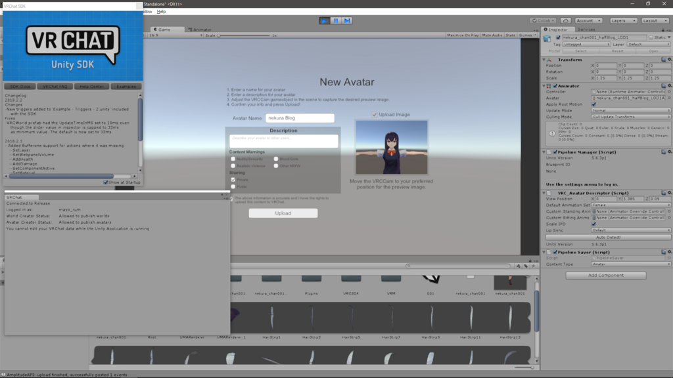Open Update Mode dropdown (Normal)
Viewport: 673px width, 378px height.
click(631, 110)
